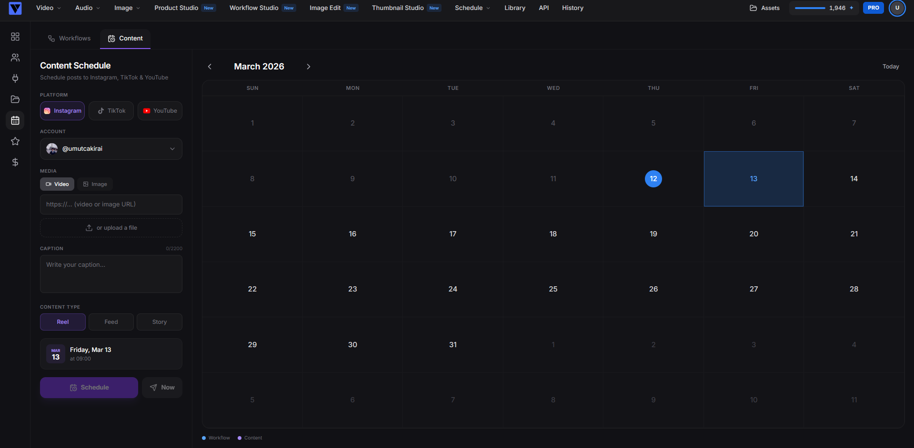Open Friday, Mar 13 date selector
The image size is (914, 448).
coord(111,354)
